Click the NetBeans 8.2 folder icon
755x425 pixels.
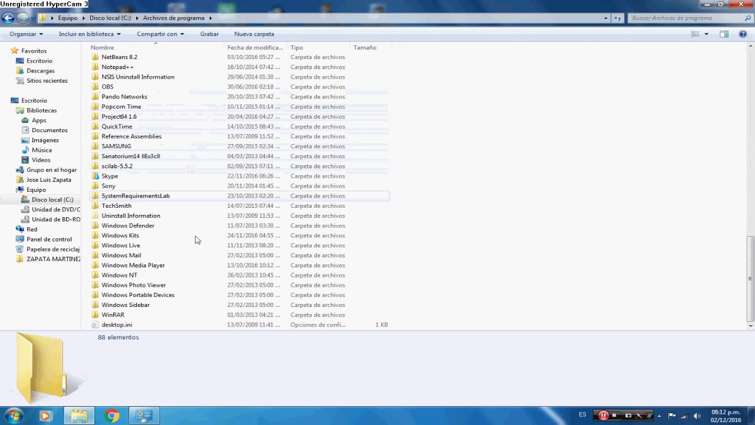click(x=96, y=57)
